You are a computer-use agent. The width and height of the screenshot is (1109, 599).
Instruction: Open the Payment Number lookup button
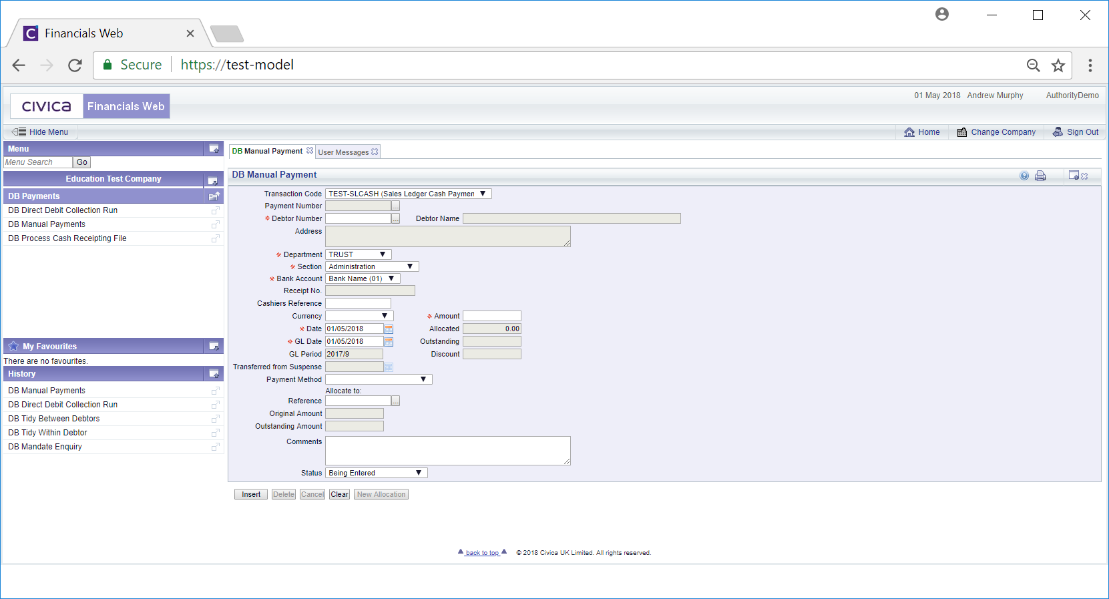click(x=396, y=206)
